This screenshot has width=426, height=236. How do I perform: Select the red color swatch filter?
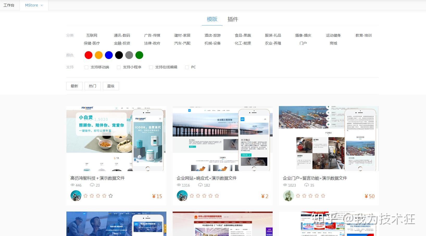coord(88,55)
